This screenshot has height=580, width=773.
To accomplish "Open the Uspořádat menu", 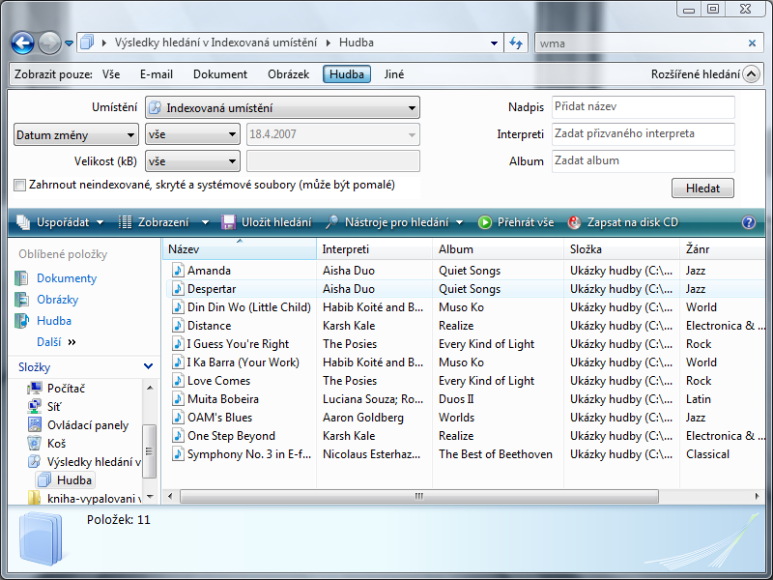I will 60,222.
